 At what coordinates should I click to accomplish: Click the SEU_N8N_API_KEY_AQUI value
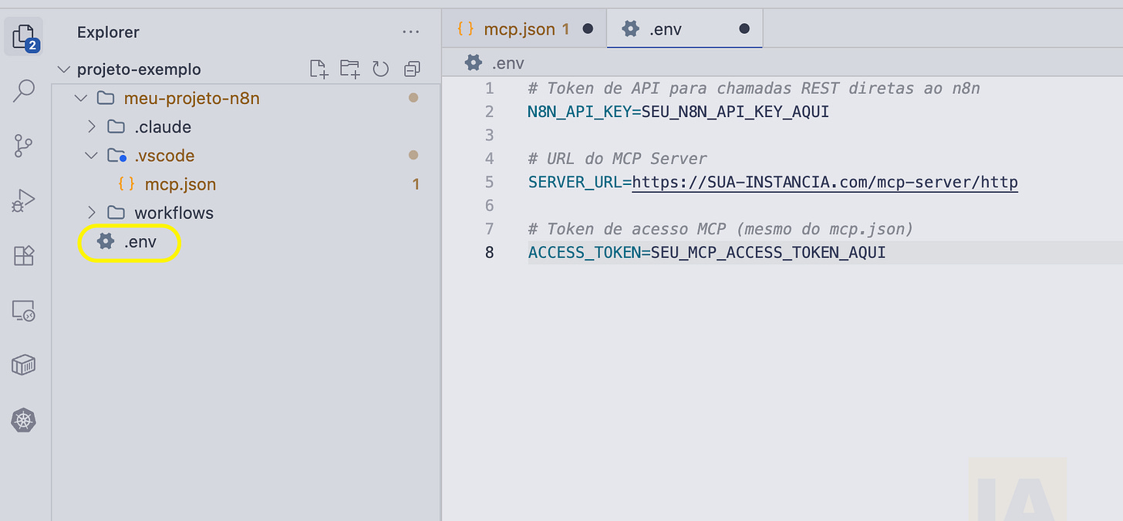point(736,112)
